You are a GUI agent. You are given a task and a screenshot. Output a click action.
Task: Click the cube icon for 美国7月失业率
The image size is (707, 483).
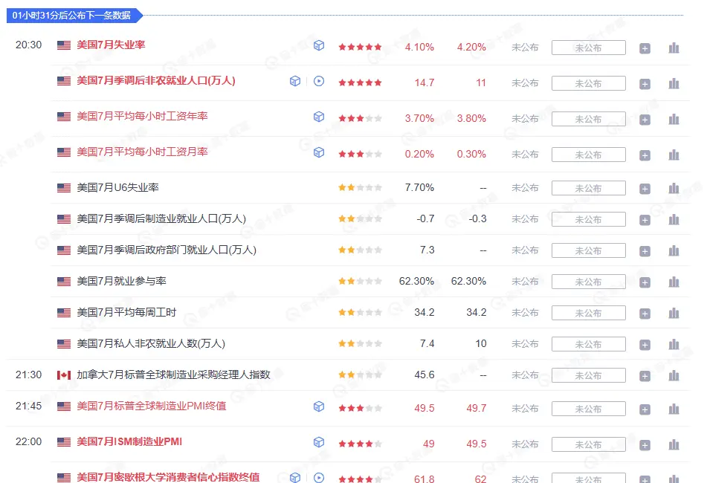point(319,45)
